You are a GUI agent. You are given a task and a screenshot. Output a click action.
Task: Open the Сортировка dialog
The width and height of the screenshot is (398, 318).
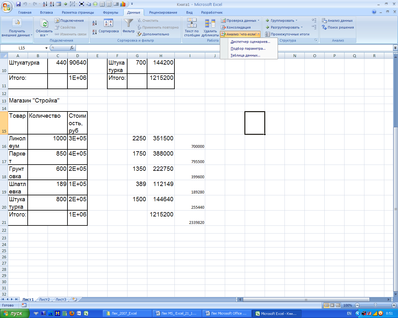pos(109,26)
